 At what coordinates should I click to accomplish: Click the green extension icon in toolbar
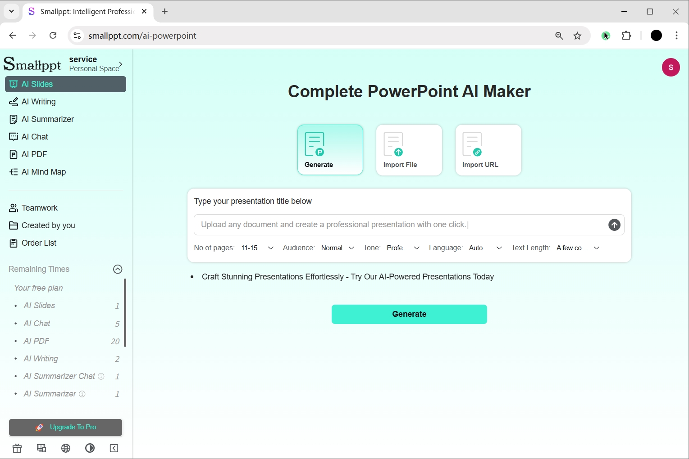click(x=606, y=36)
